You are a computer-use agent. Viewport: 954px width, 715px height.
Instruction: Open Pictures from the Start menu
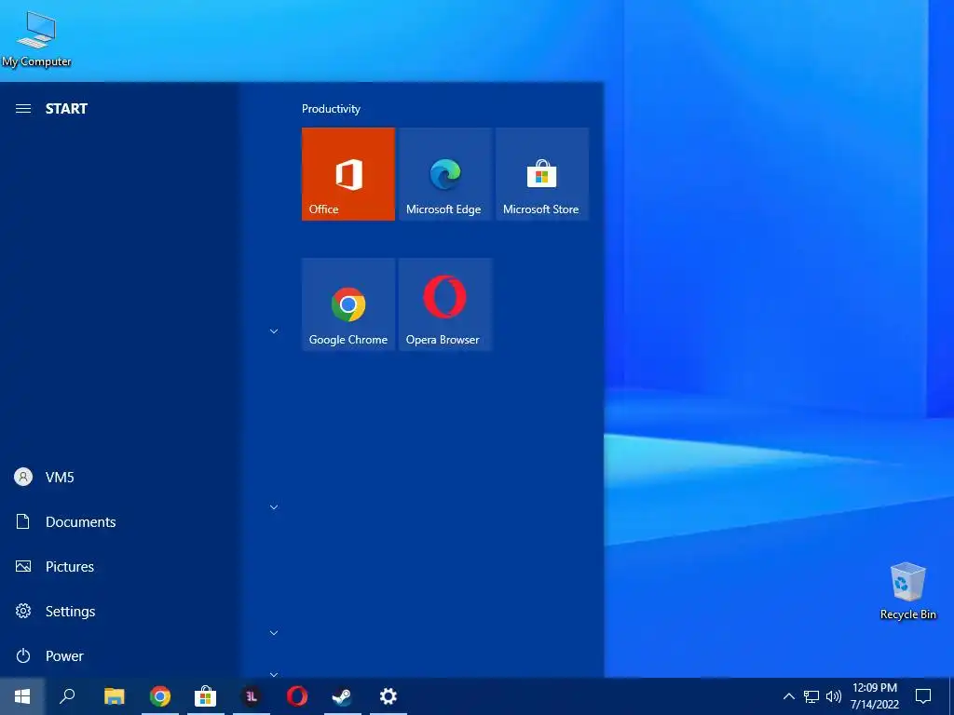(x=118, y=567)
